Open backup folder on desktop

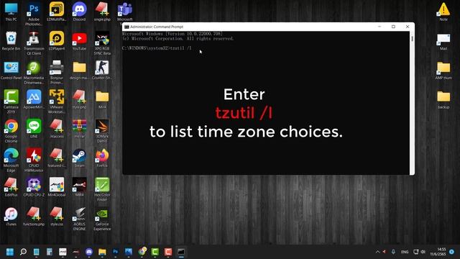point(443,99)
